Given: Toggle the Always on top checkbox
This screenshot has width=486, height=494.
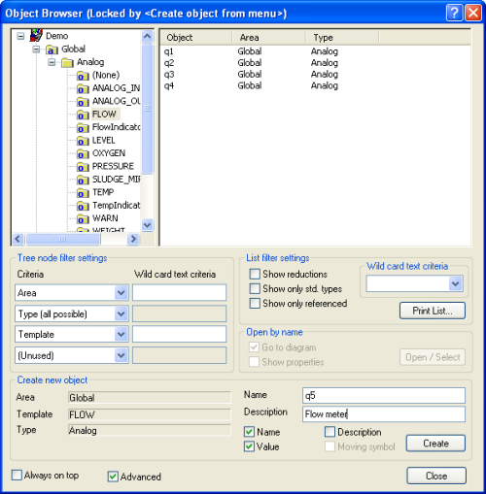Looking at the screenshot, I should tap(17, 476).
